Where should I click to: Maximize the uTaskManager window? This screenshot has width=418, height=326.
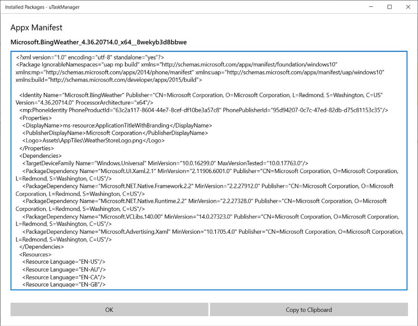(x=389, y=7)
